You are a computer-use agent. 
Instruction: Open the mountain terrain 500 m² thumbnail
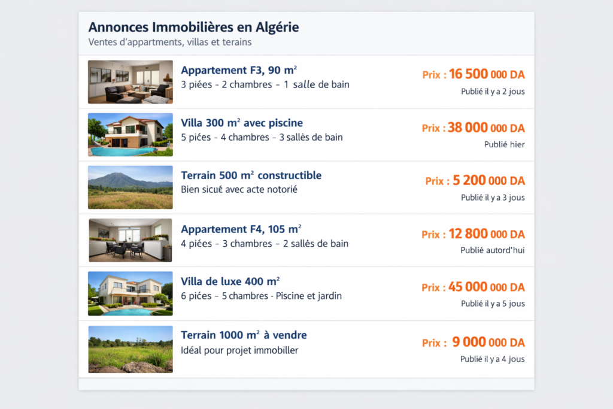click(x=130, y=187)
